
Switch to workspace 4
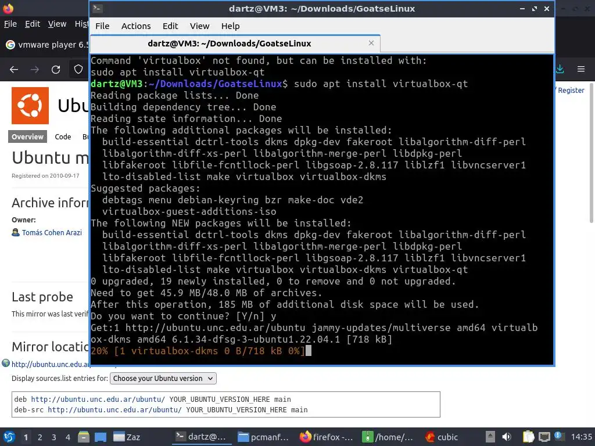[68, 437]
